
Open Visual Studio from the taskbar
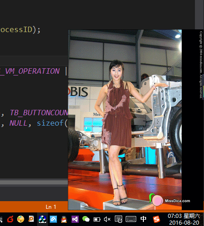pyautogui.click(x=75, y=219)
